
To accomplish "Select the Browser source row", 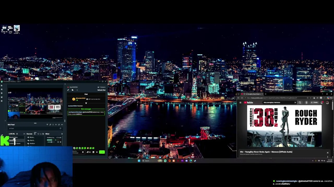I will pyautogui.click(x=35, y=137).
